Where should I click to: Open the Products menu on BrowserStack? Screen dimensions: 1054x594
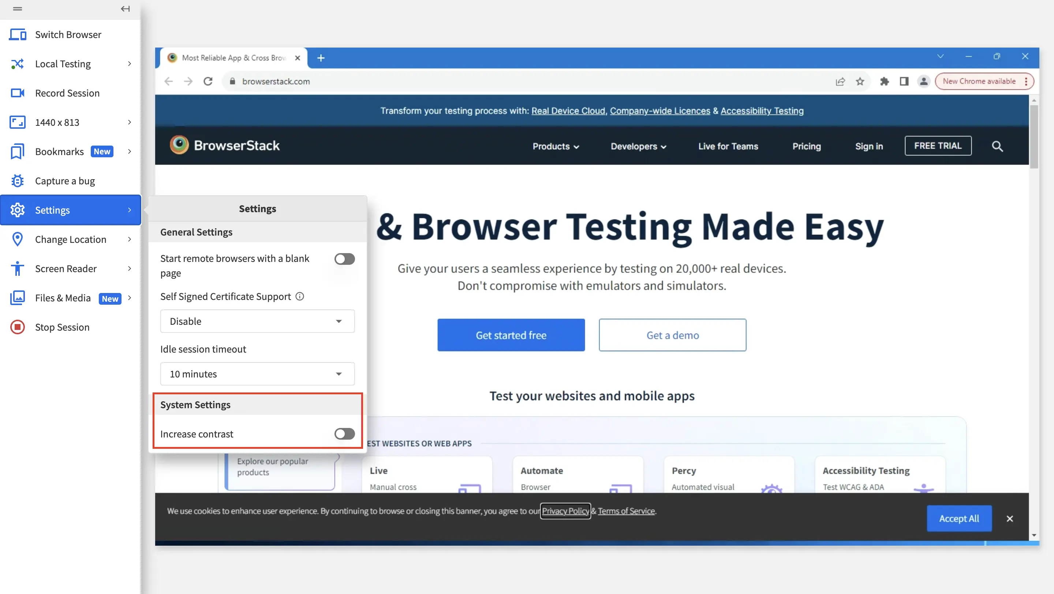pos(555,146)
